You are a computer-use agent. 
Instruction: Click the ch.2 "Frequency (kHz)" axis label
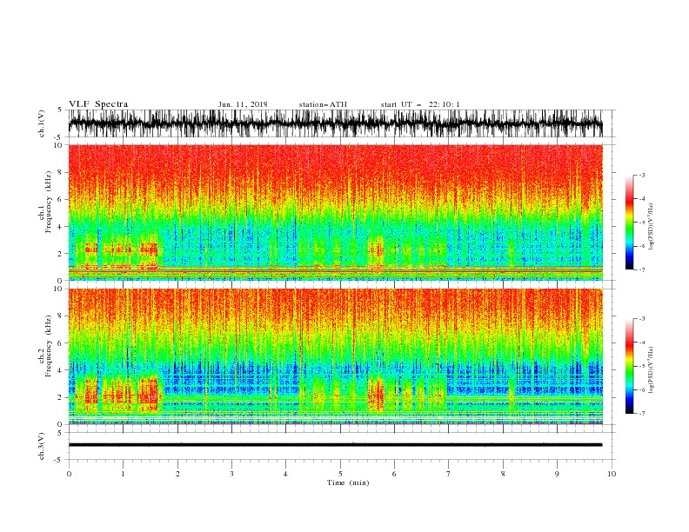49,346
